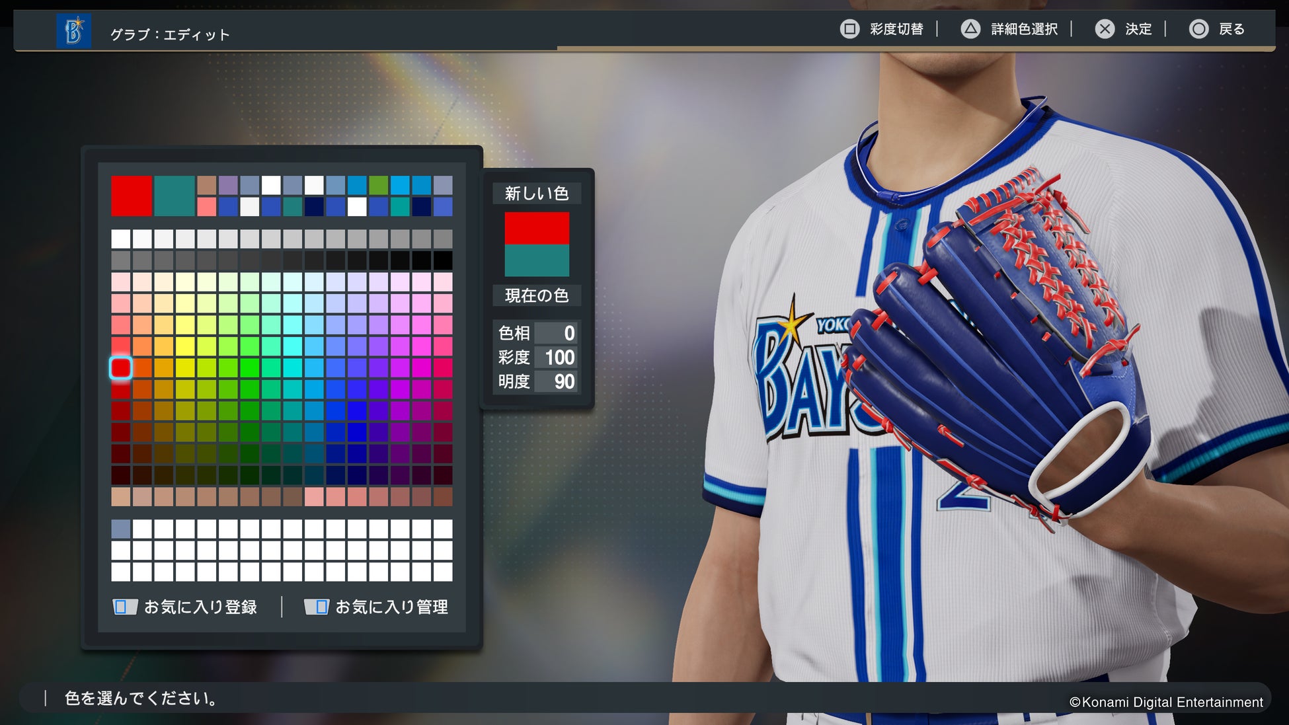The image size is (1289, 725).
Task: Click the 新しい色 preview red block
Action: click(x=537, y=228)
